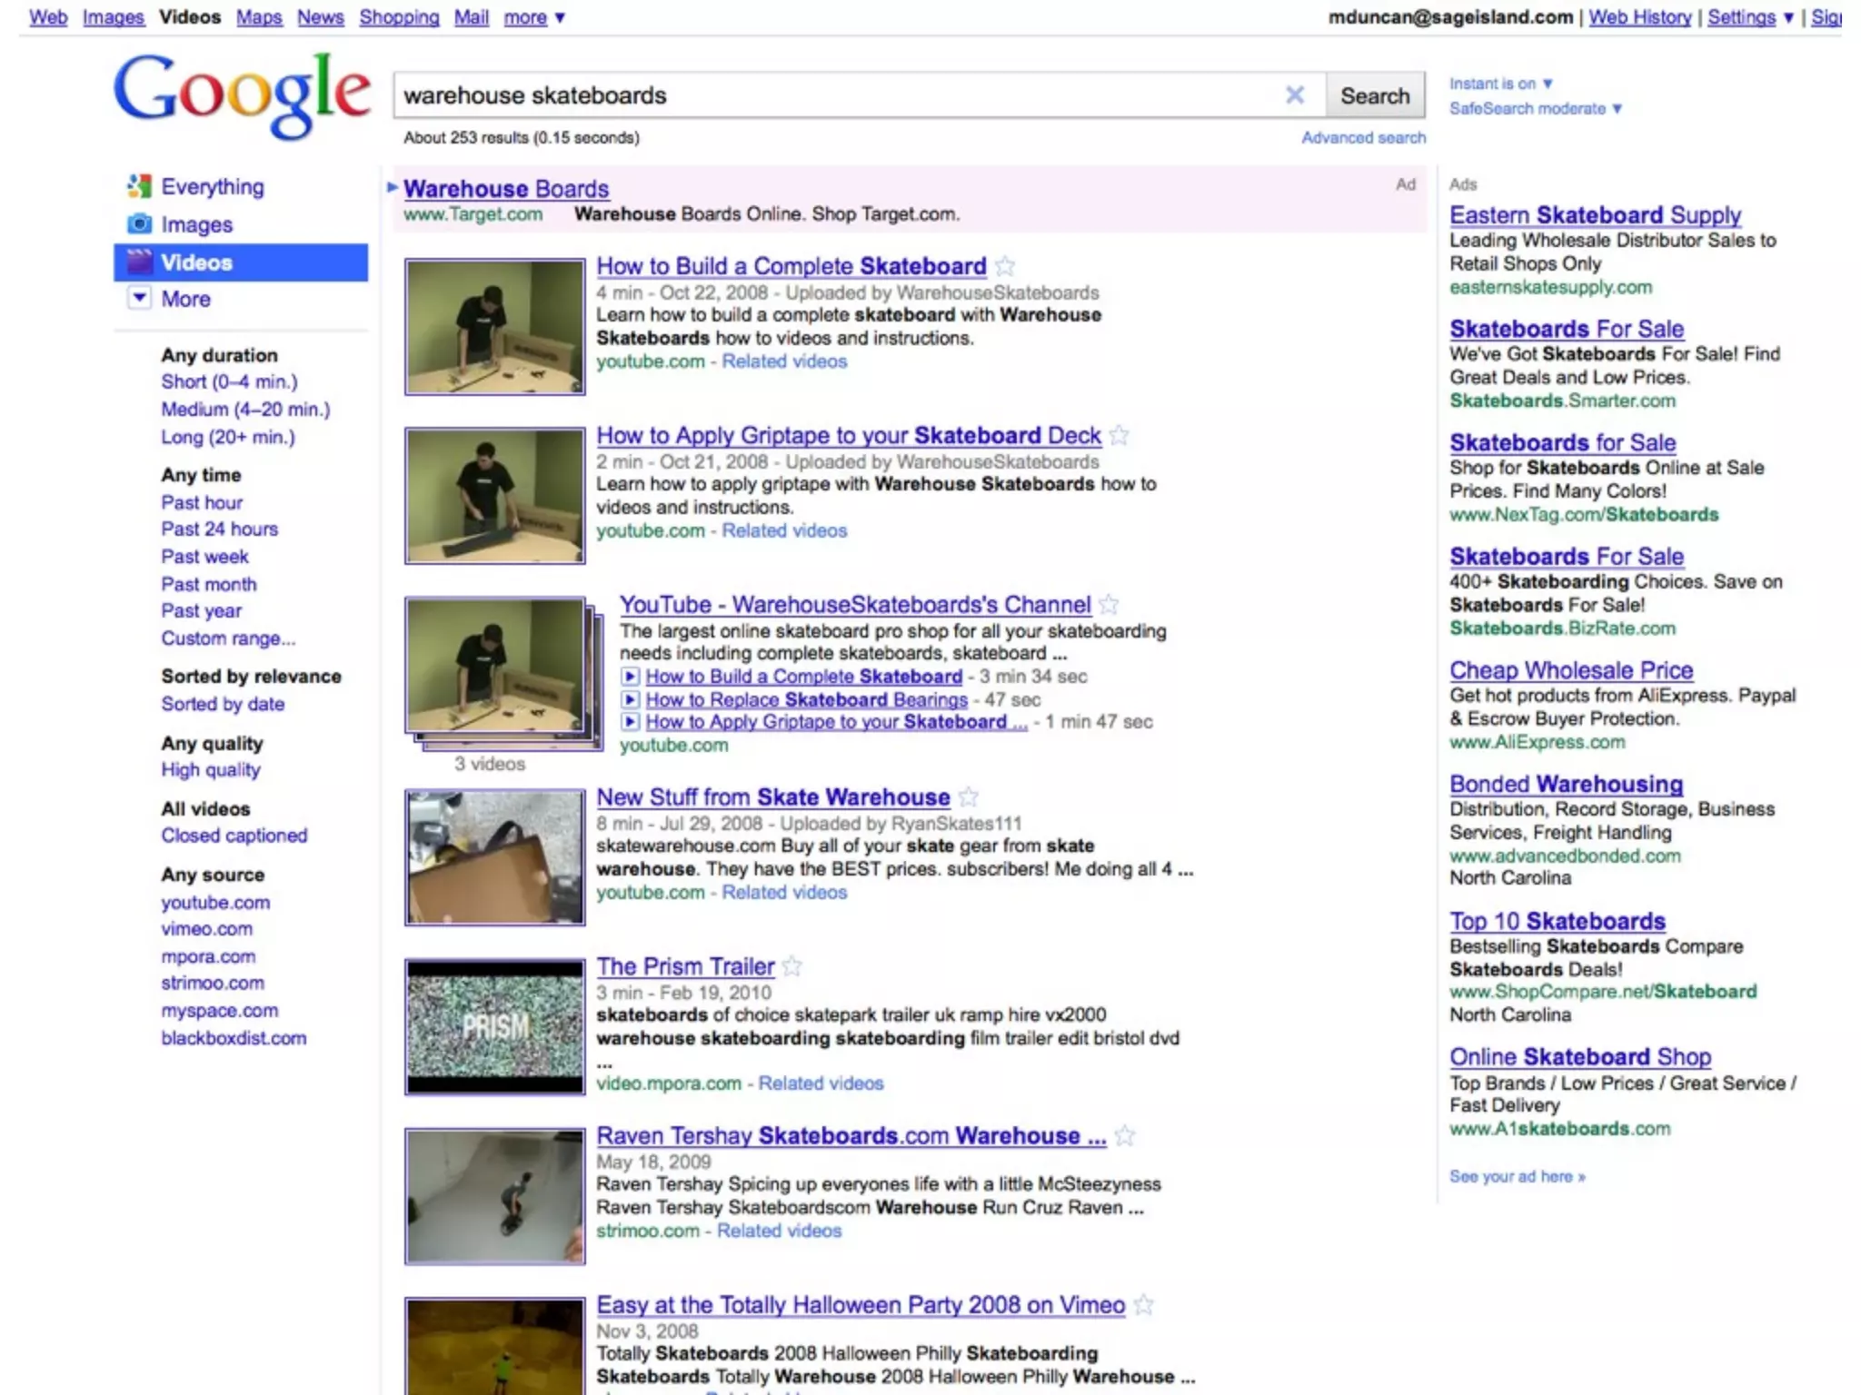
Task: Star the 'New Stuff from Skate Warehouse' result
Action: tap(969, 797)
